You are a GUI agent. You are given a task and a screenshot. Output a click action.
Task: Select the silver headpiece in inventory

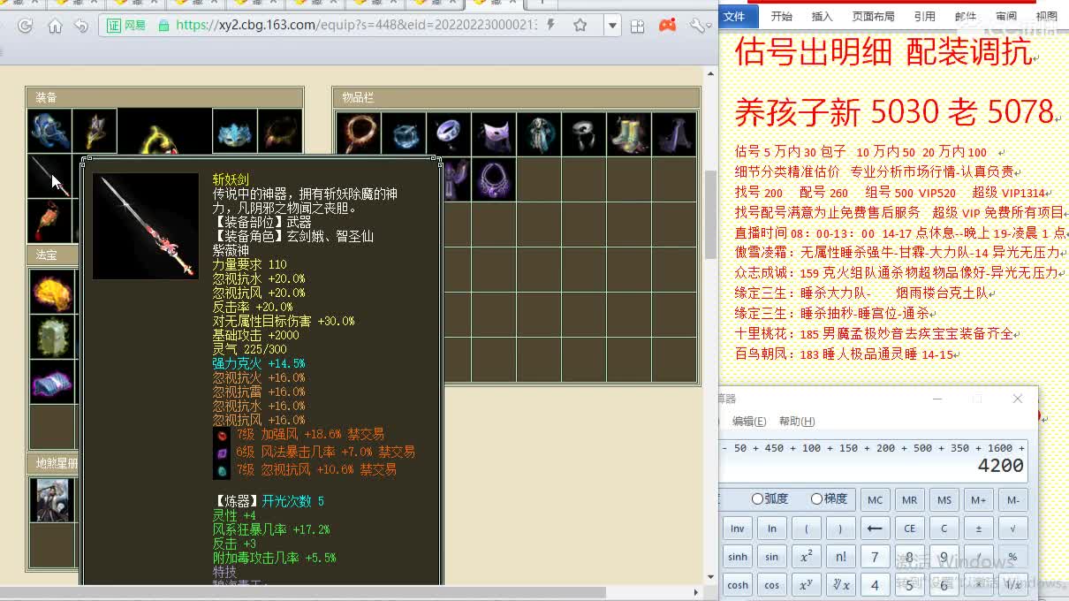pyautogui.click(x=584, y=133)
